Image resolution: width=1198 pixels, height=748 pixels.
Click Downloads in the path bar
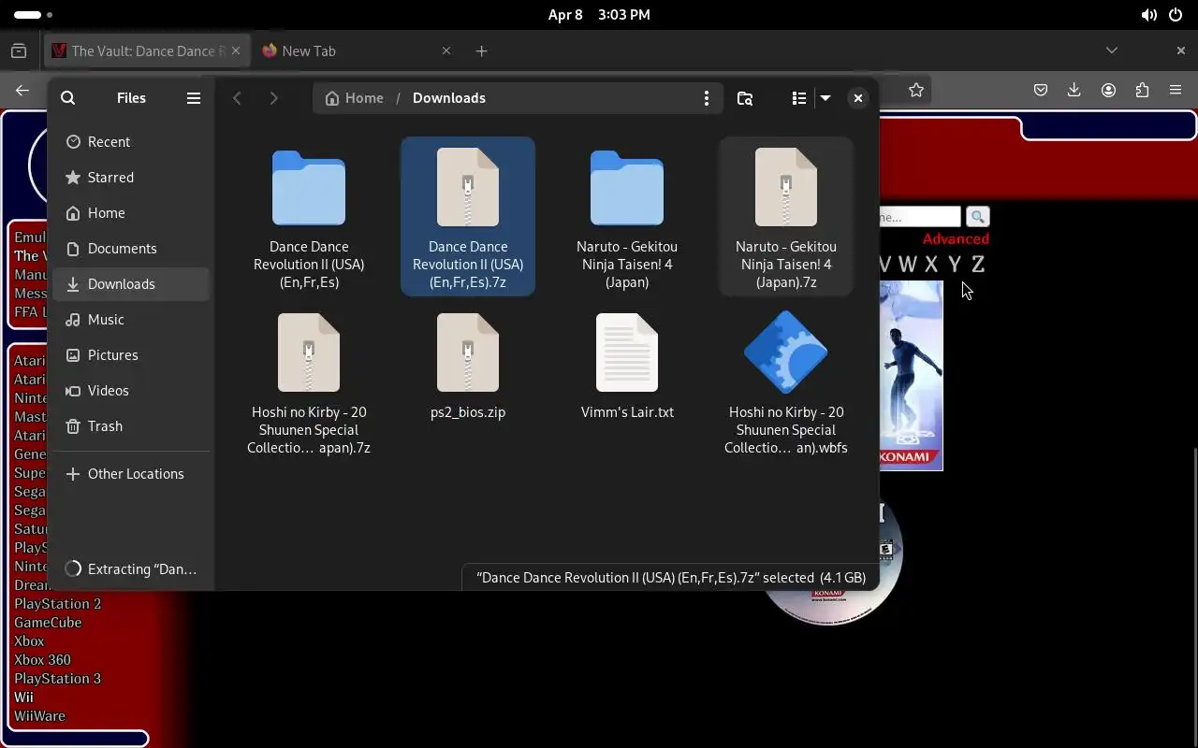pyautogui.click(x=449, y=98)
